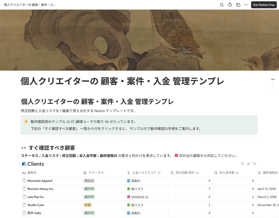This screenshot has width=279, height=218.
Task: Click the 最終接触日 column header
Action: click(x=268, y=172)
